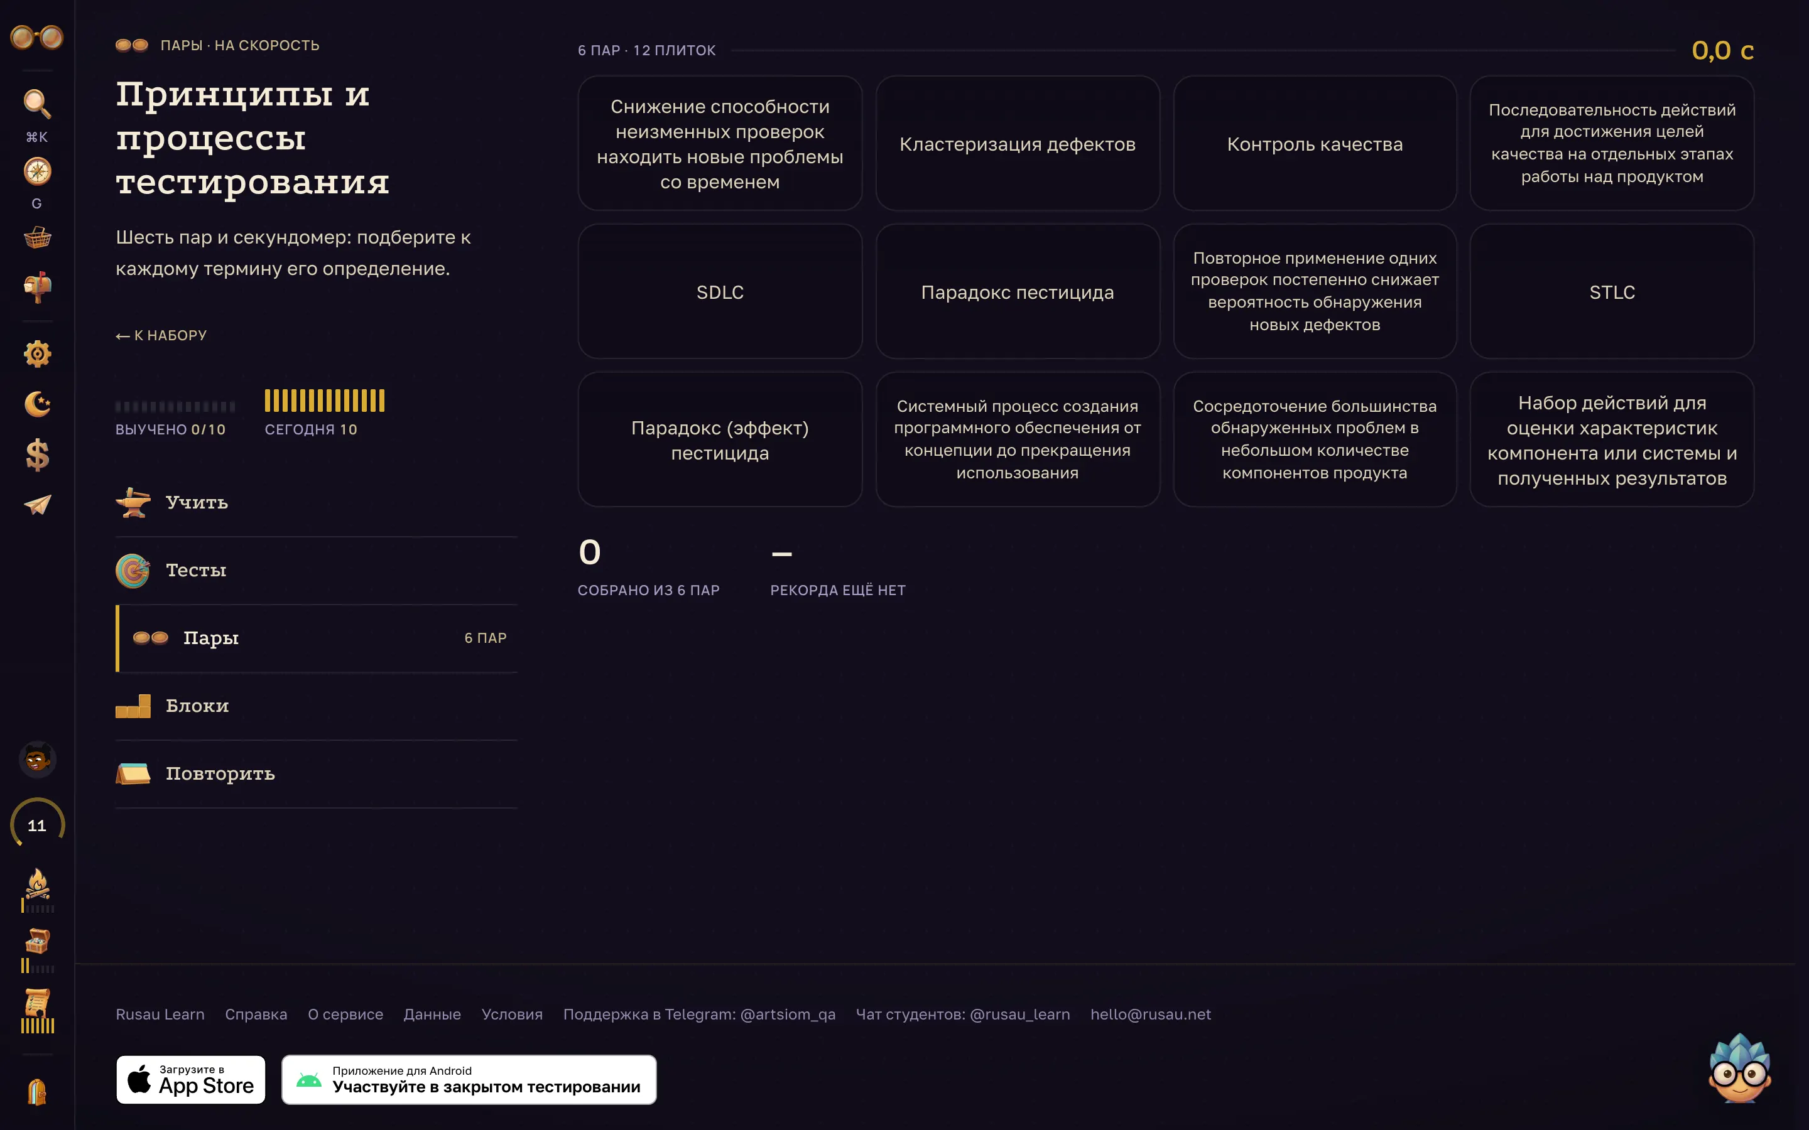Pick the Кластеризация дефектов tile

click(1018, 144)
